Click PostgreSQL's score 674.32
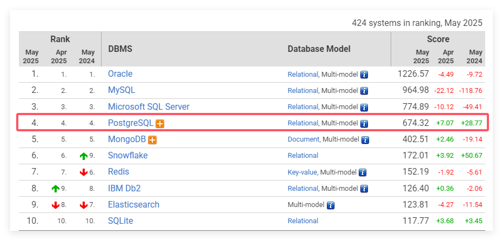502x240 pixels. click(x=416, y=123)
